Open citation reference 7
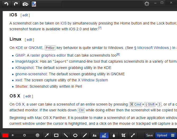This screenshot has width=177, height=139. tap(100, 28)
